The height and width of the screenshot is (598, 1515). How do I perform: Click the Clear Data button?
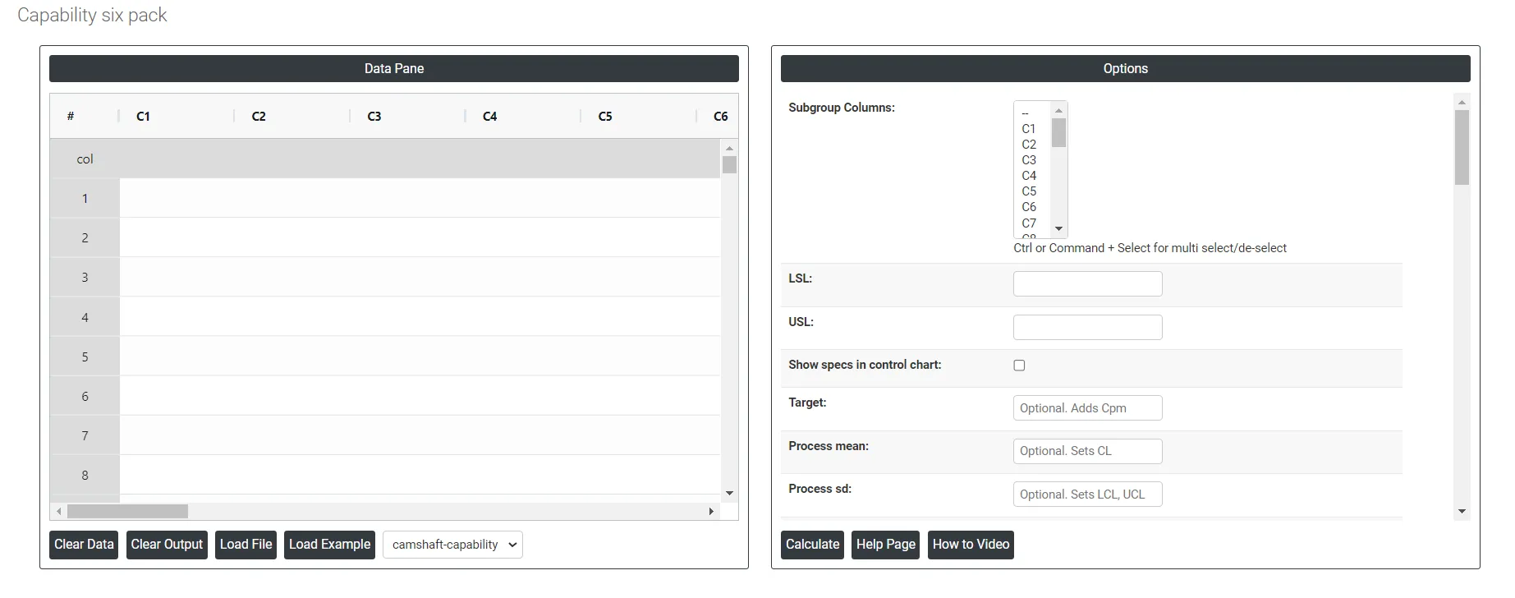tap(84, 545)
